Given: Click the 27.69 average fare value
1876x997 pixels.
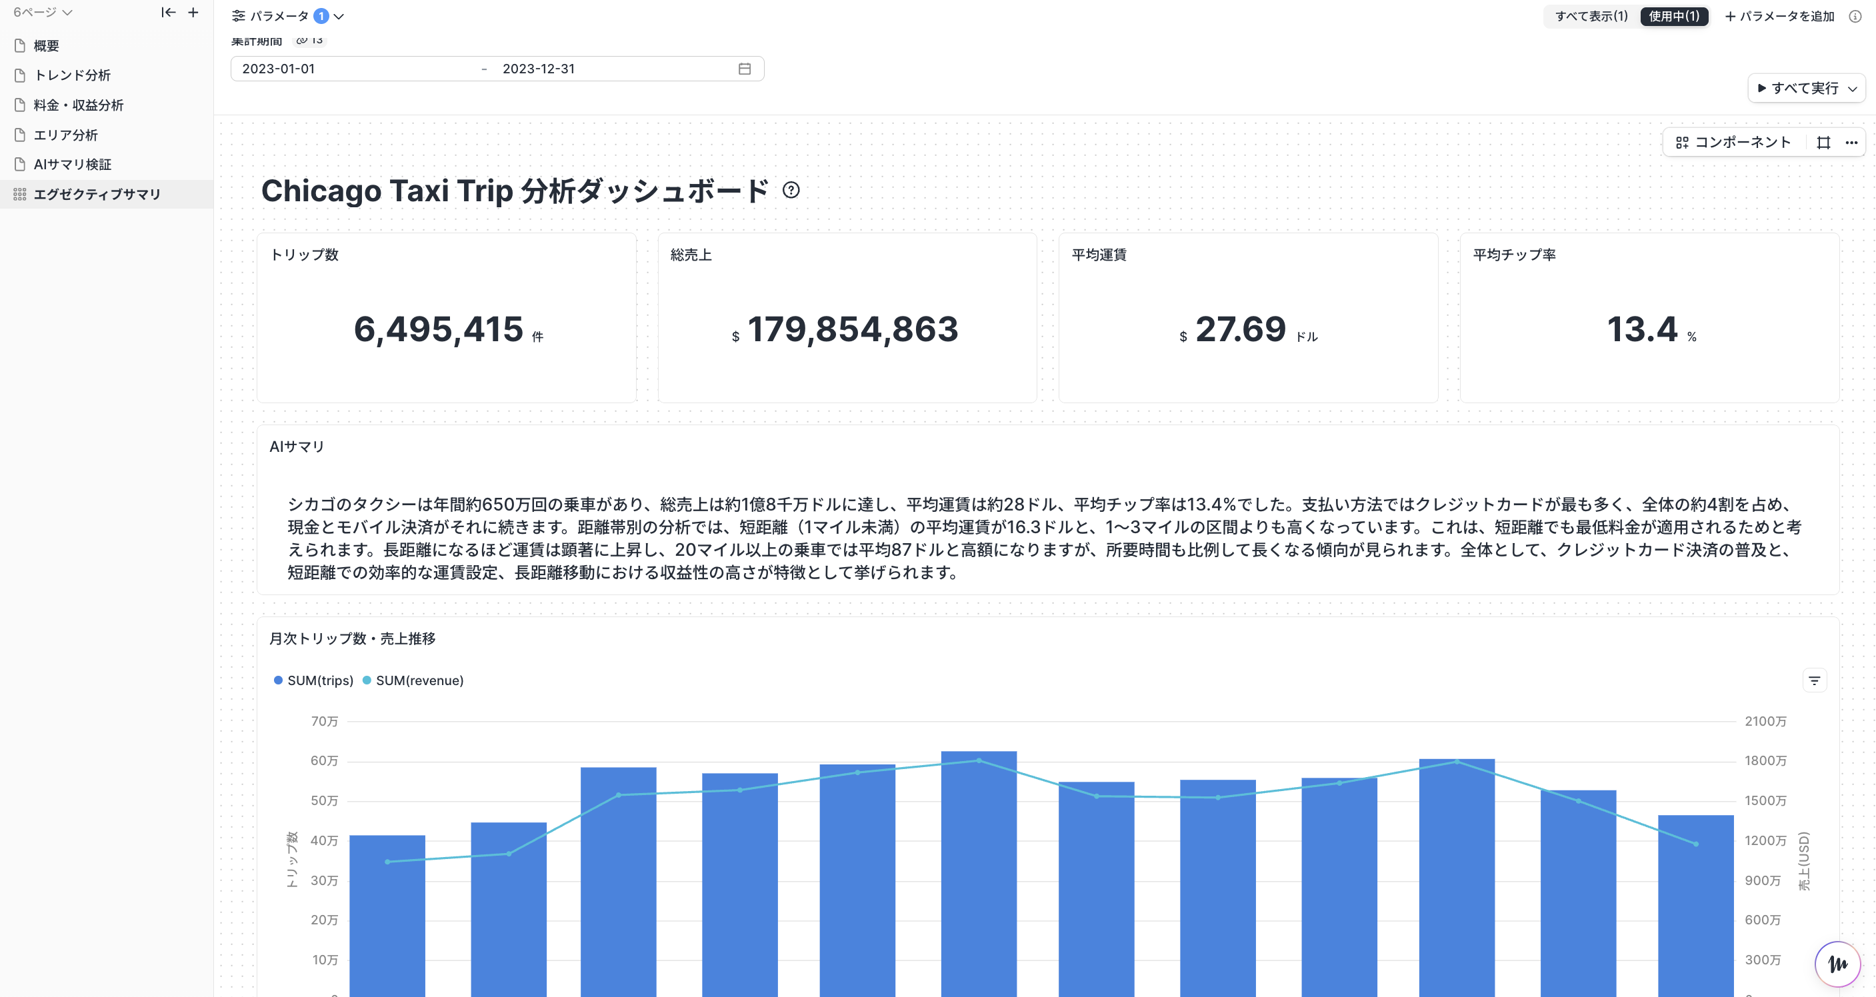Looking at the screenshot, I should click(x=1241, y=329).
